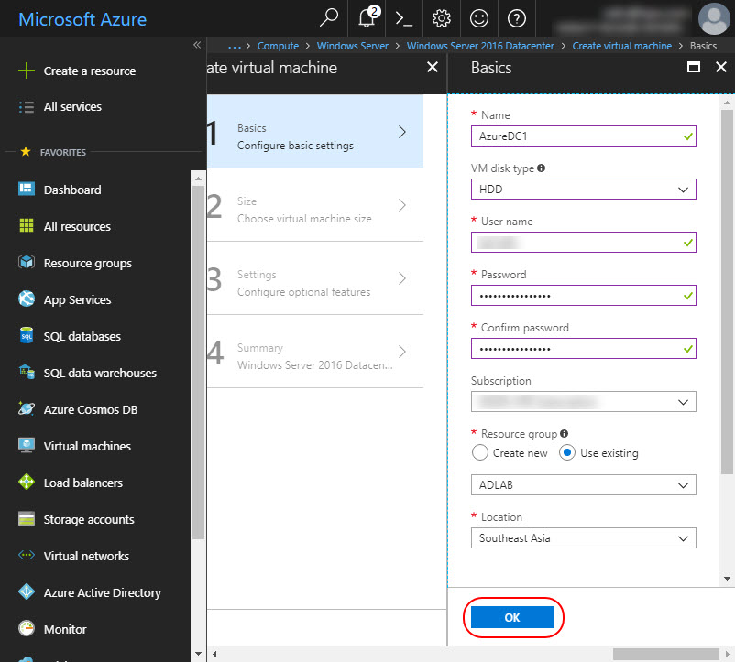The image size is (735, 662).
Task: Open the search magnifier in top bar
Action: 329,17
